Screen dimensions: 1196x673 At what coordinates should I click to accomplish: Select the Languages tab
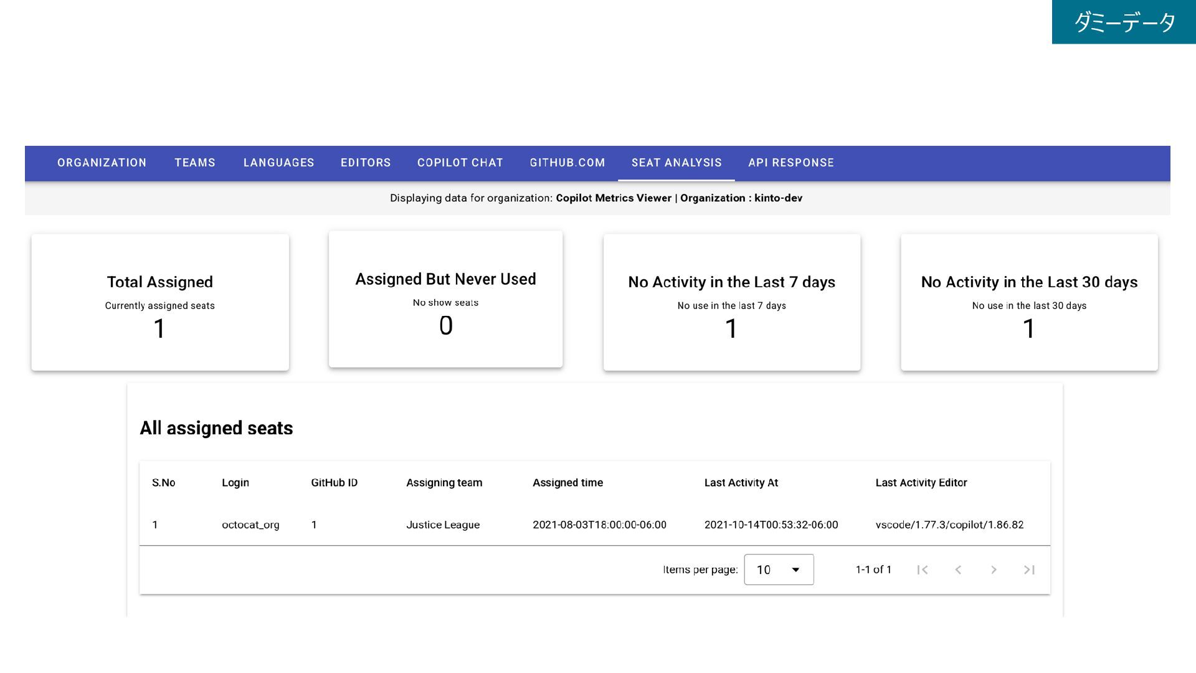[278, 163]
